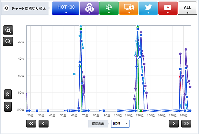Image resolution: width=199 pixels, height=134 pixels.
Task: Click the red YouTube metric icon
Action: 168,8
